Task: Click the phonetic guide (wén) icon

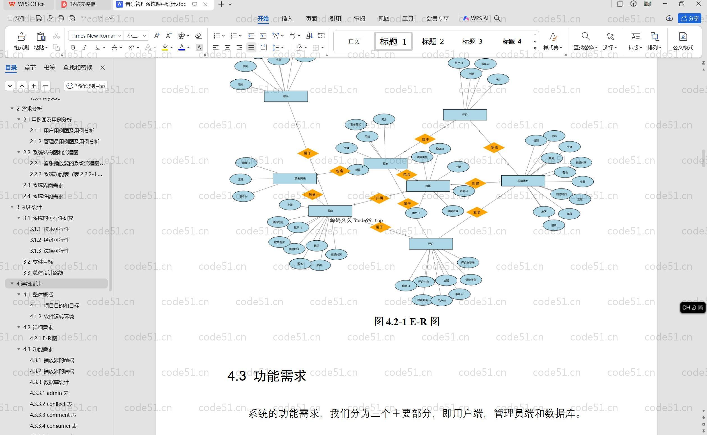Action: (x=181, y=36)
